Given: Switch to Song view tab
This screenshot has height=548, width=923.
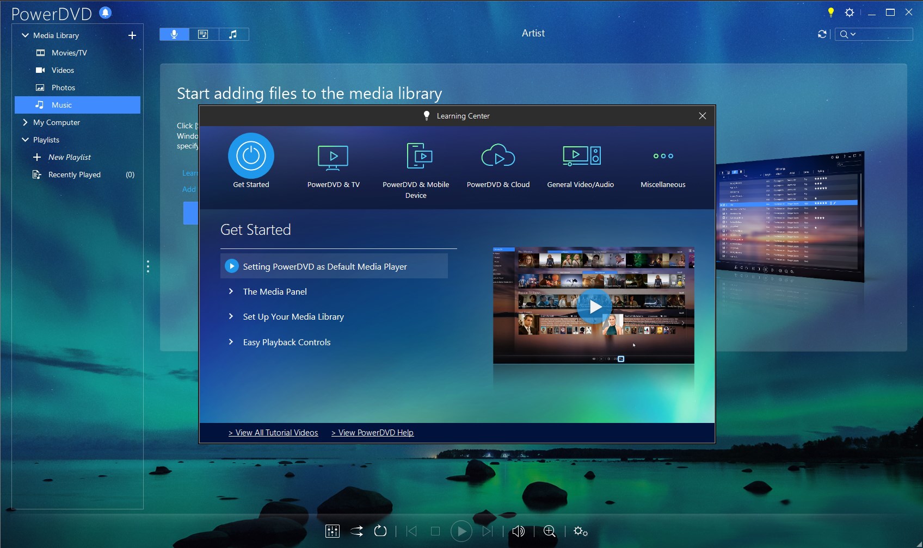Looking at the screenshot, I should pos(233,34).
